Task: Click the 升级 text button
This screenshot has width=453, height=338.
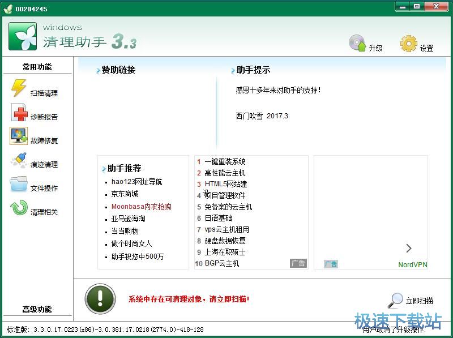Action: click(376, 48)
